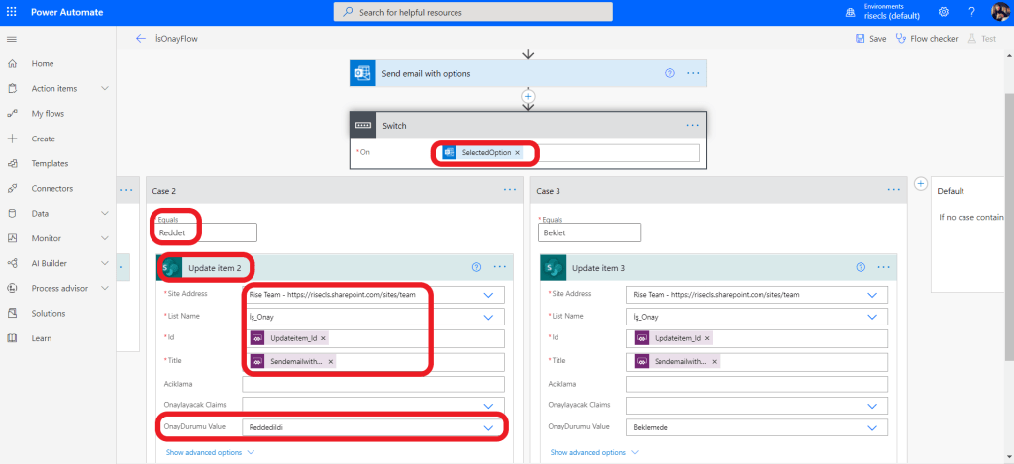Click plus icon to add a case
The height and width of the screenshot is (464, 1014).
(x=920, y=184)
